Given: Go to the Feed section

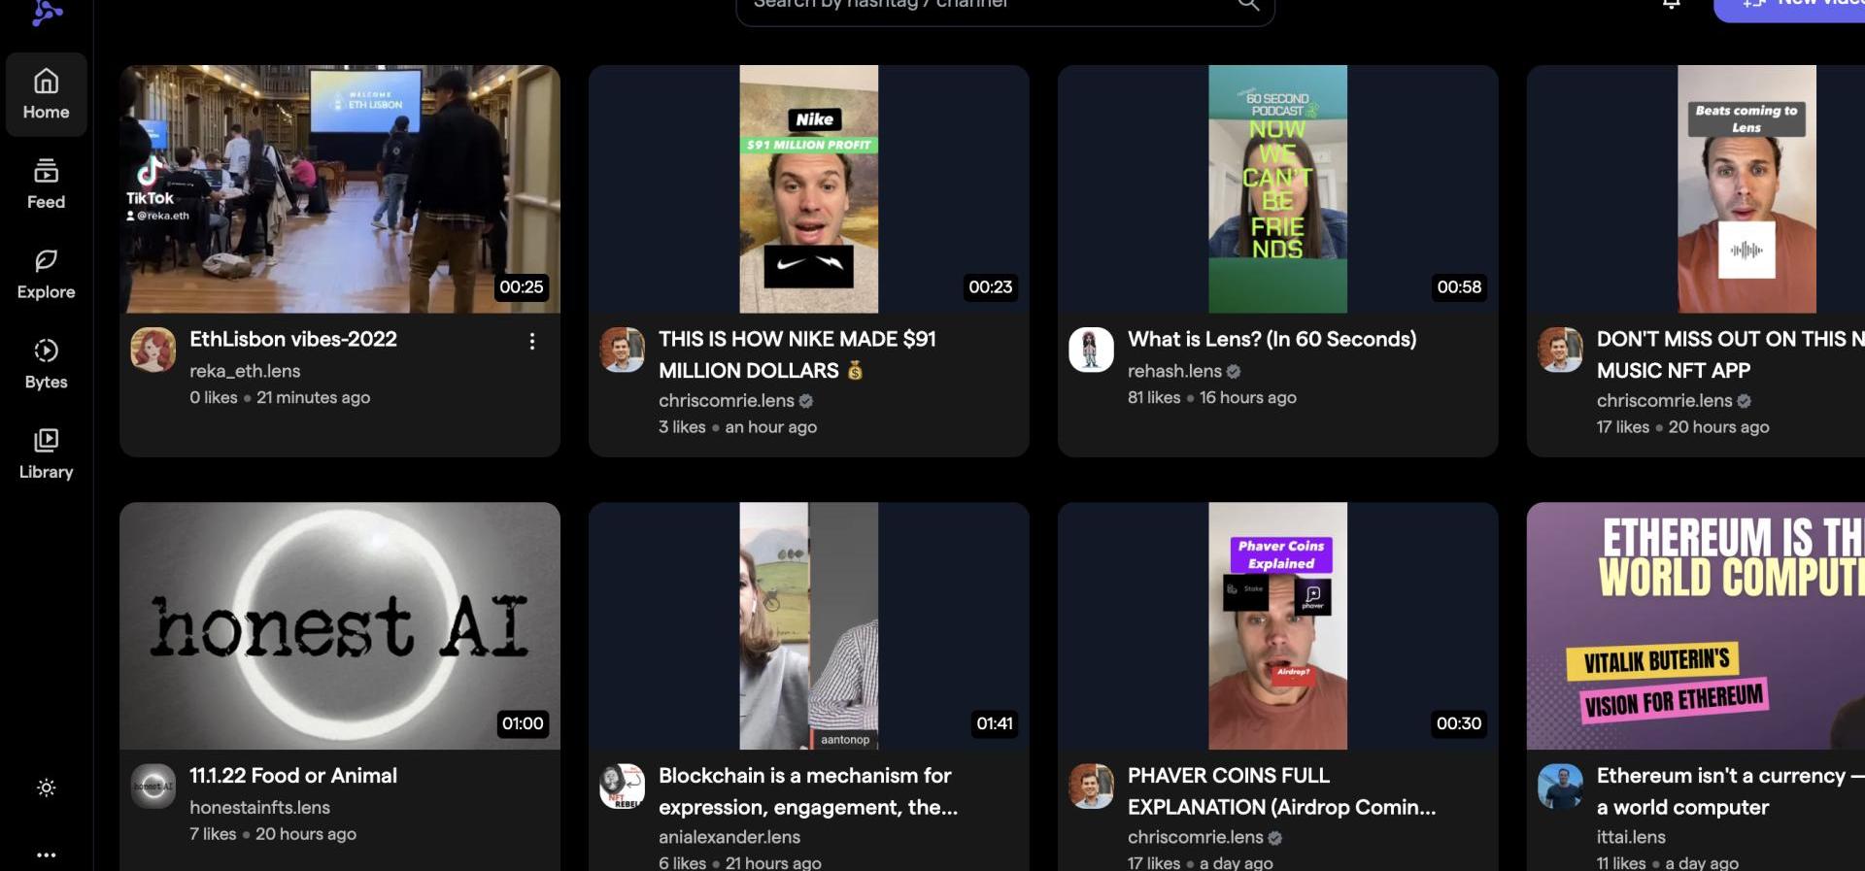Looking at the screenshot, I should [46, 184].
